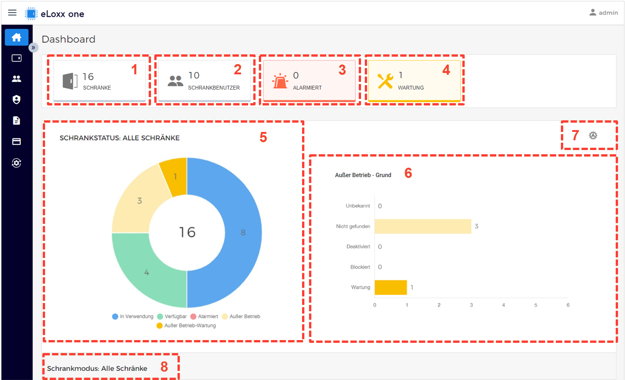
Task: Click the Außer Betrieb - Grund chart title
Action: point(363,175)
